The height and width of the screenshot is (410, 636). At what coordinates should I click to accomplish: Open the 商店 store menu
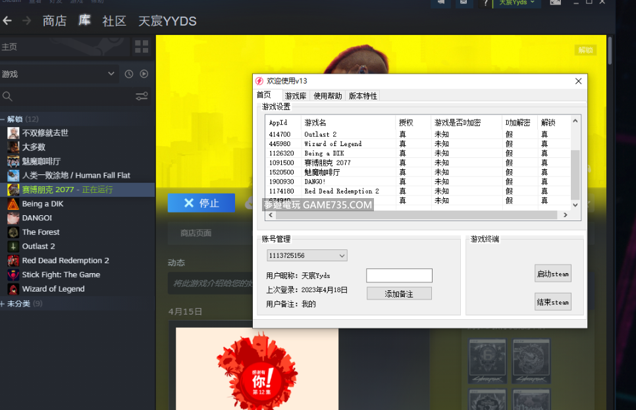pyautogui.click(x=55, y=20)
